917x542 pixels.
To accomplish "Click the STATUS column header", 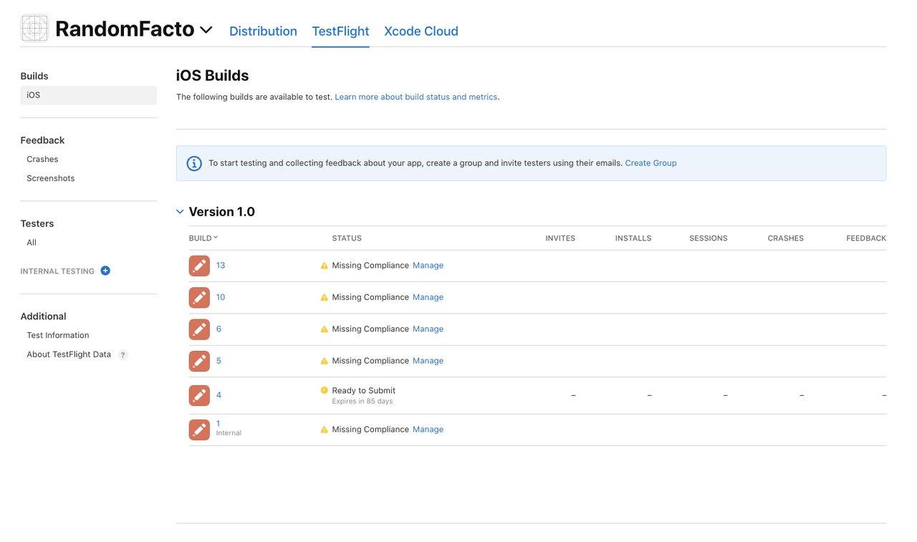I will (x=347, y=238).
